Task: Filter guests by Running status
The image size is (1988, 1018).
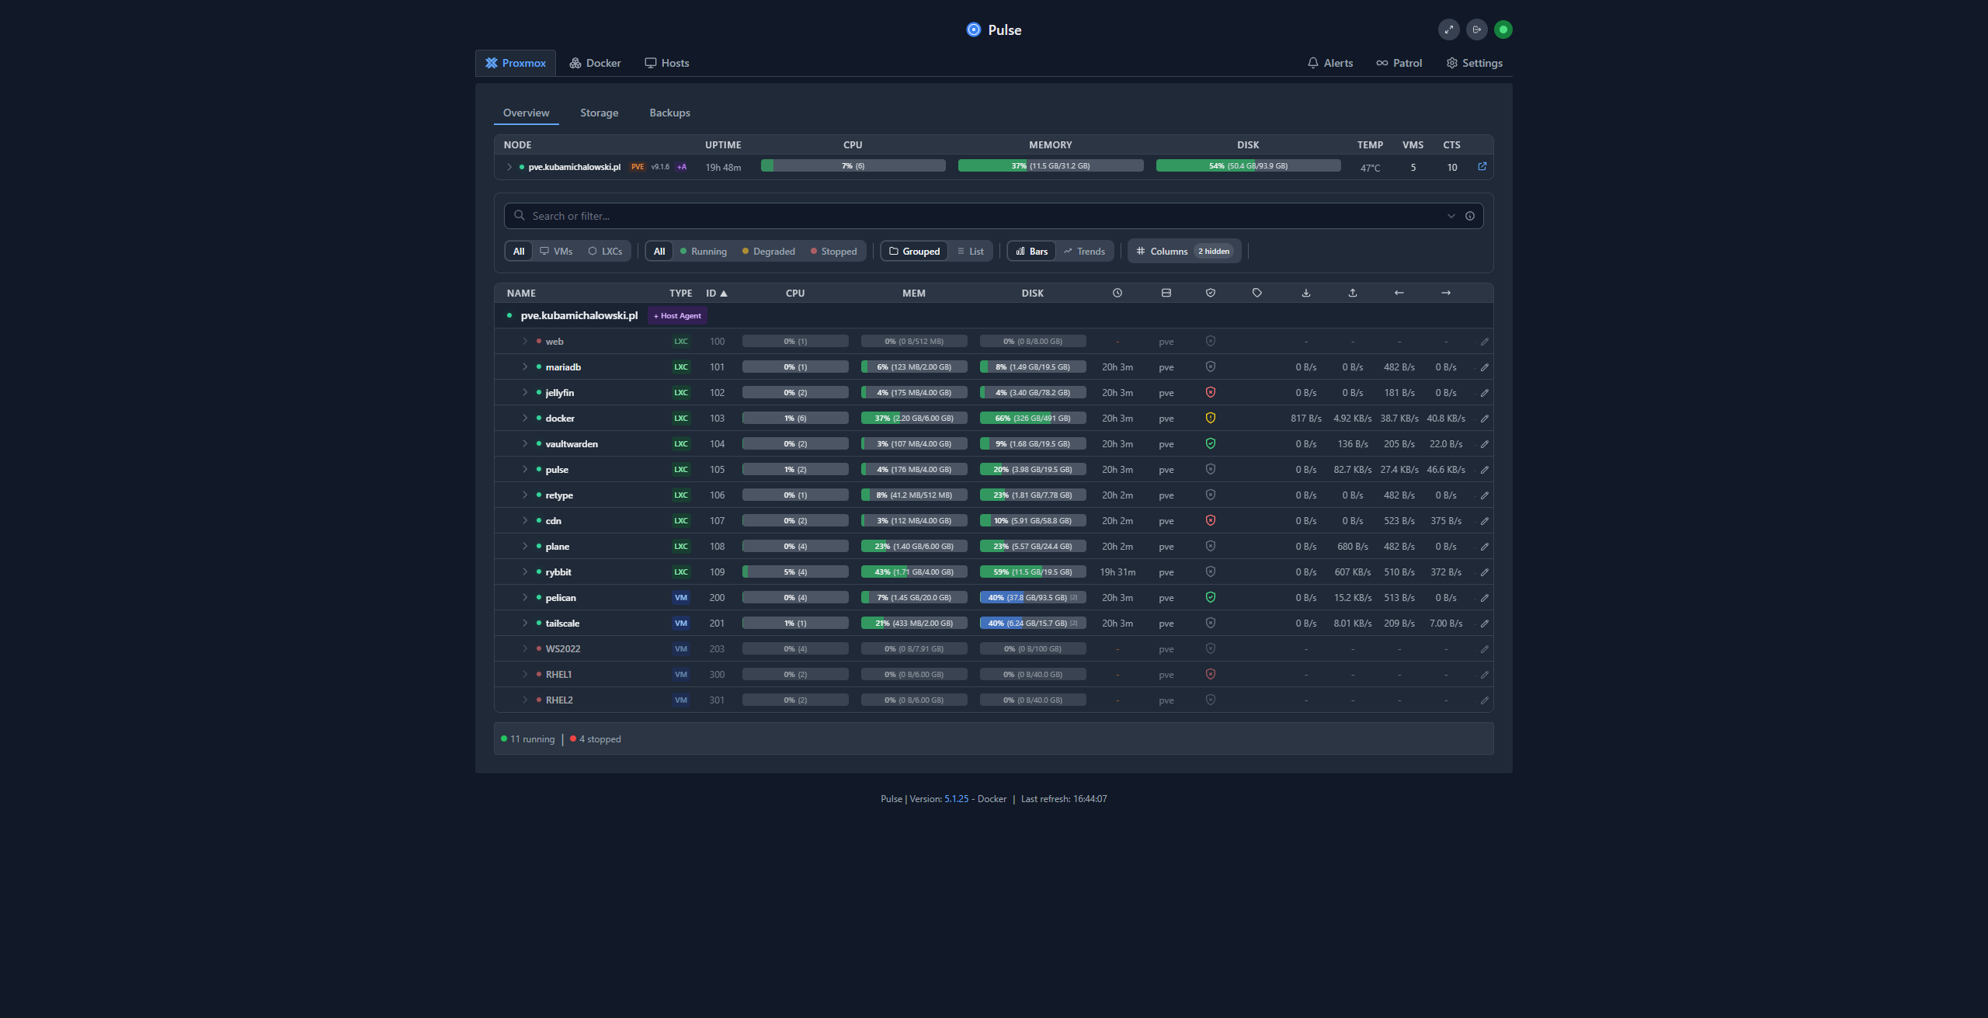Action: click(703, 252)
